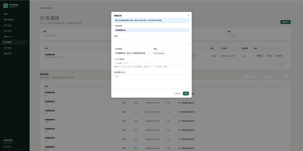303x151 pixels.
Task: Click the next run time 2026/8/29 16:27:50
Action: pos(228,56)
